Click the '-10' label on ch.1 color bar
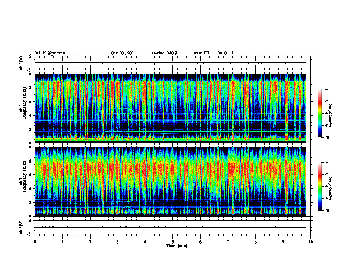Image resolution: width=350 pixels, height=271 pixels. coord(327,138)
